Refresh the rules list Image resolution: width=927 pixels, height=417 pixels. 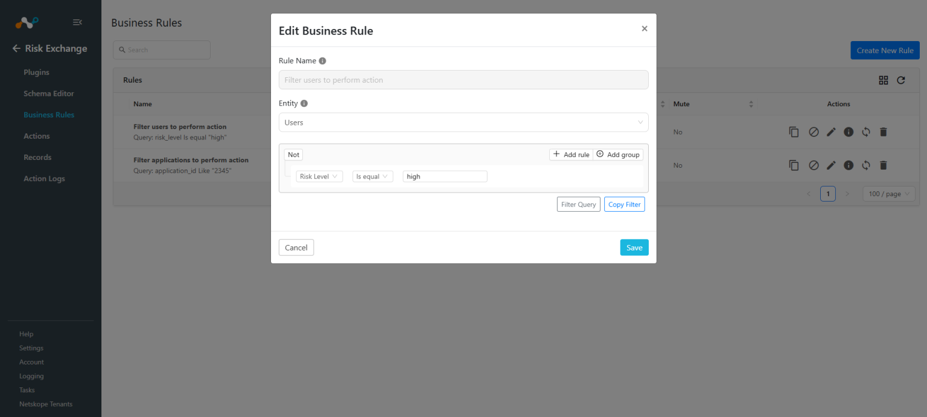click(900, 80)
